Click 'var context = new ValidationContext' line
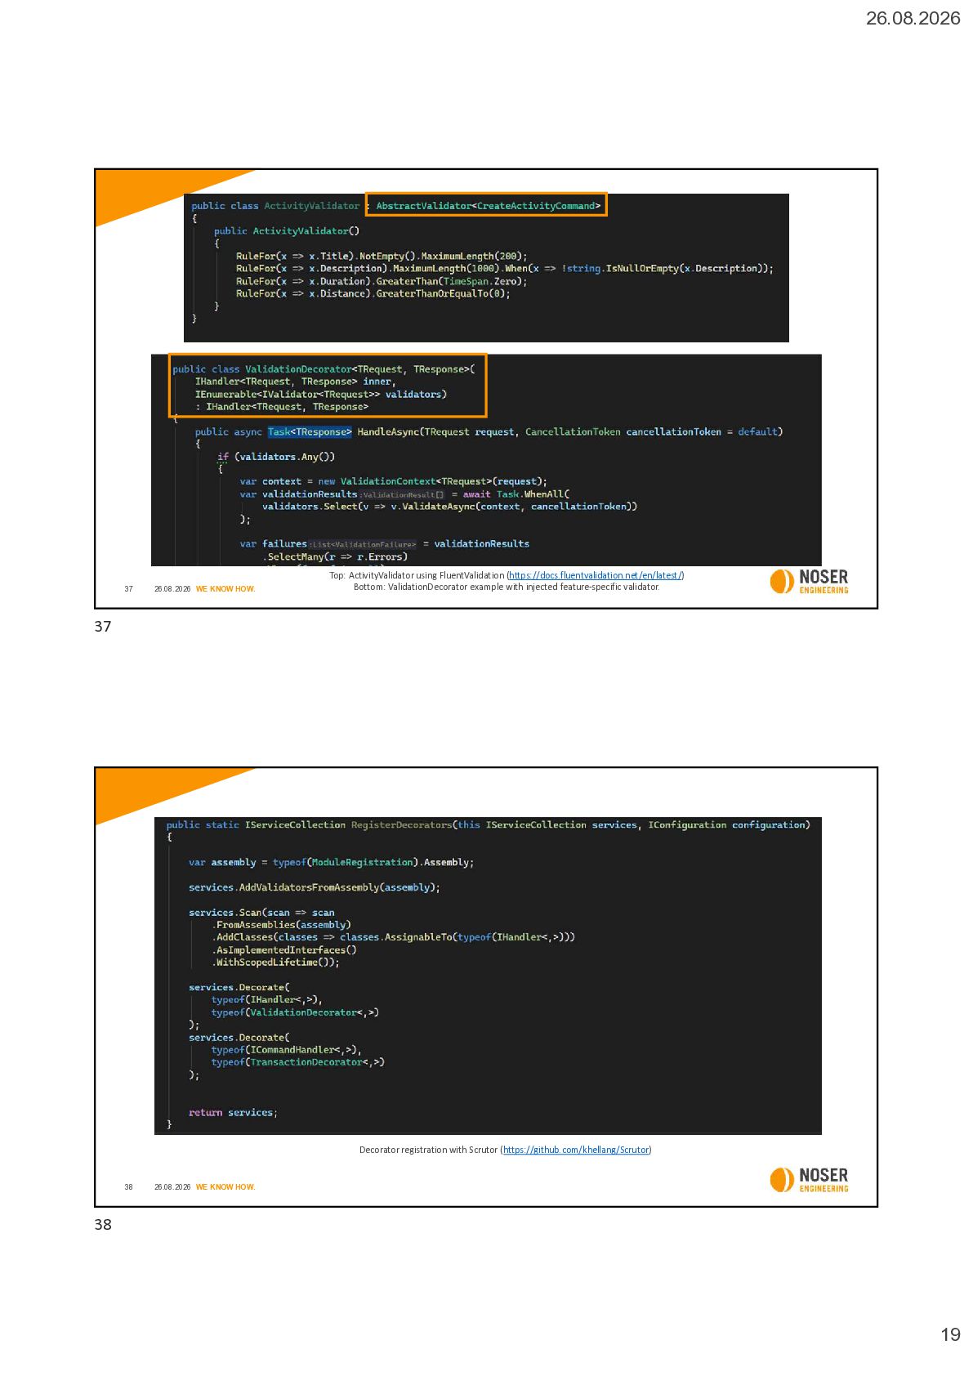Viewport: 973px width, 1376px height. coord(394,481)
